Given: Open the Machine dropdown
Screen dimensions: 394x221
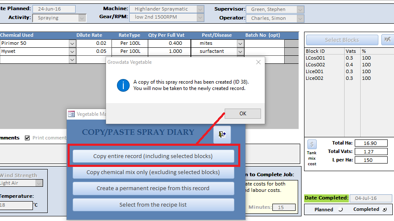Looking at the screenshot, I should (200, 9).
